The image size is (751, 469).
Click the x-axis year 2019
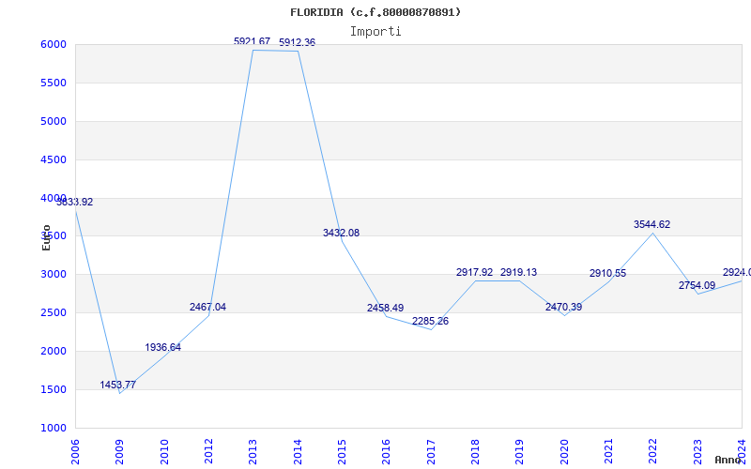520,452
